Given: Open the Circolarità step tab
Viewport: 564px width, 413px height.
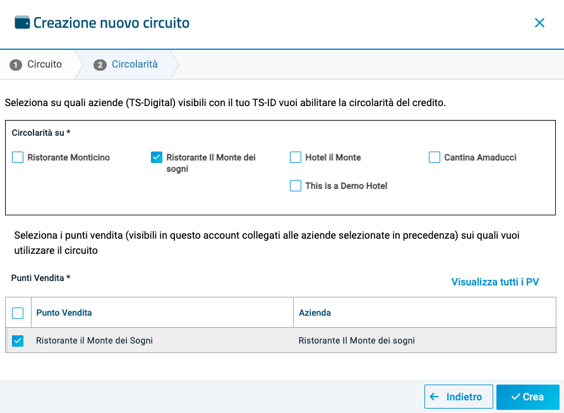Looking at the screenshot, I should 135,64.
